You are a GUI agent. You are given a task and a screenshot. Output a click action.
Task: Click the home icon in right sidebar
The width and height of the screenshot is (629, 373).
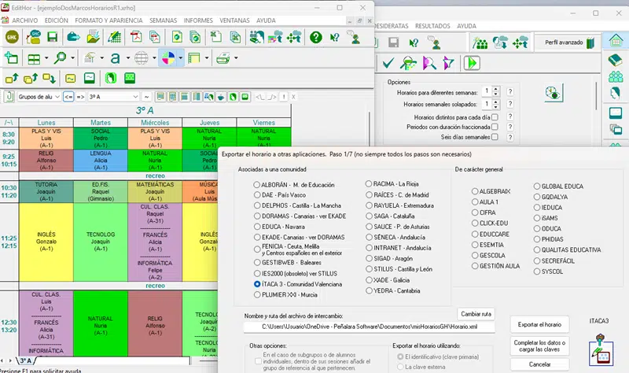(x=616, y=40)
